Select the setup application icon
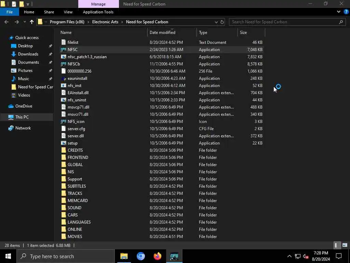The height and width of the screenshot is (263, 350). pyautogui.click(x=63, y=143)
